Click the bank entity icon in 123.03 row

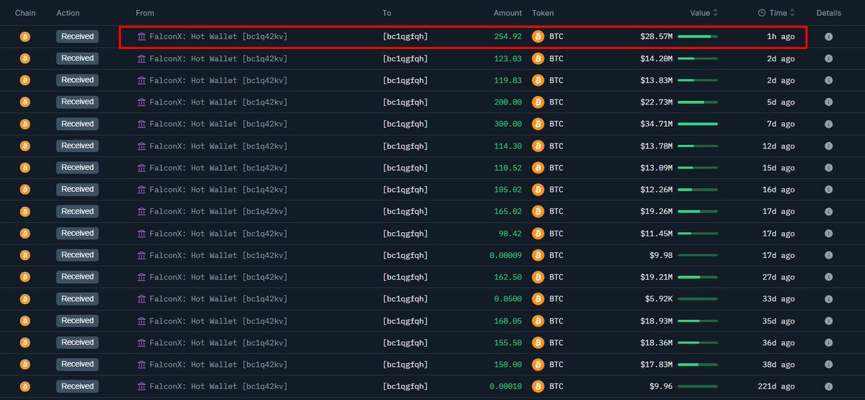(x=141, y=58)
